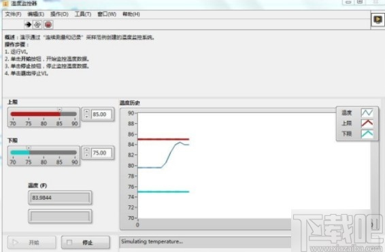Click the upper limit slider thumb at 85
Viewport: 385px width, 252px height.
59,109
